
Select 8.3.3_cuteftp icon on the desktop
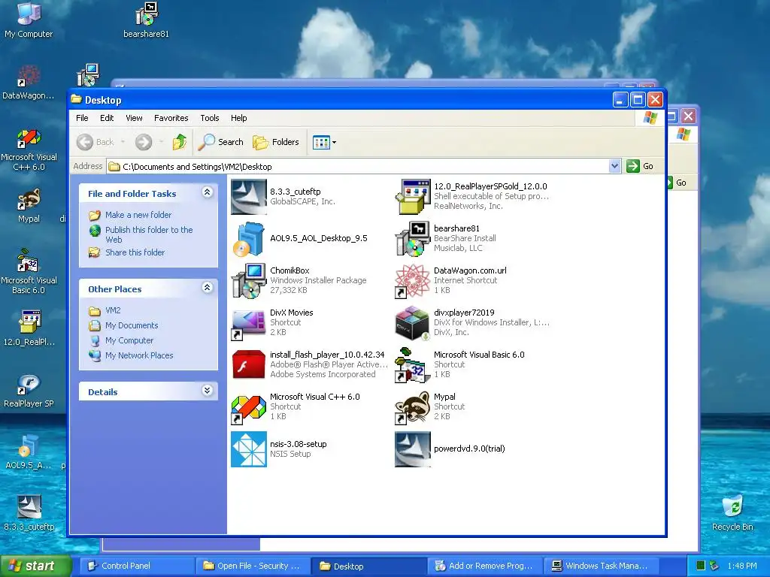pos(29,514)
